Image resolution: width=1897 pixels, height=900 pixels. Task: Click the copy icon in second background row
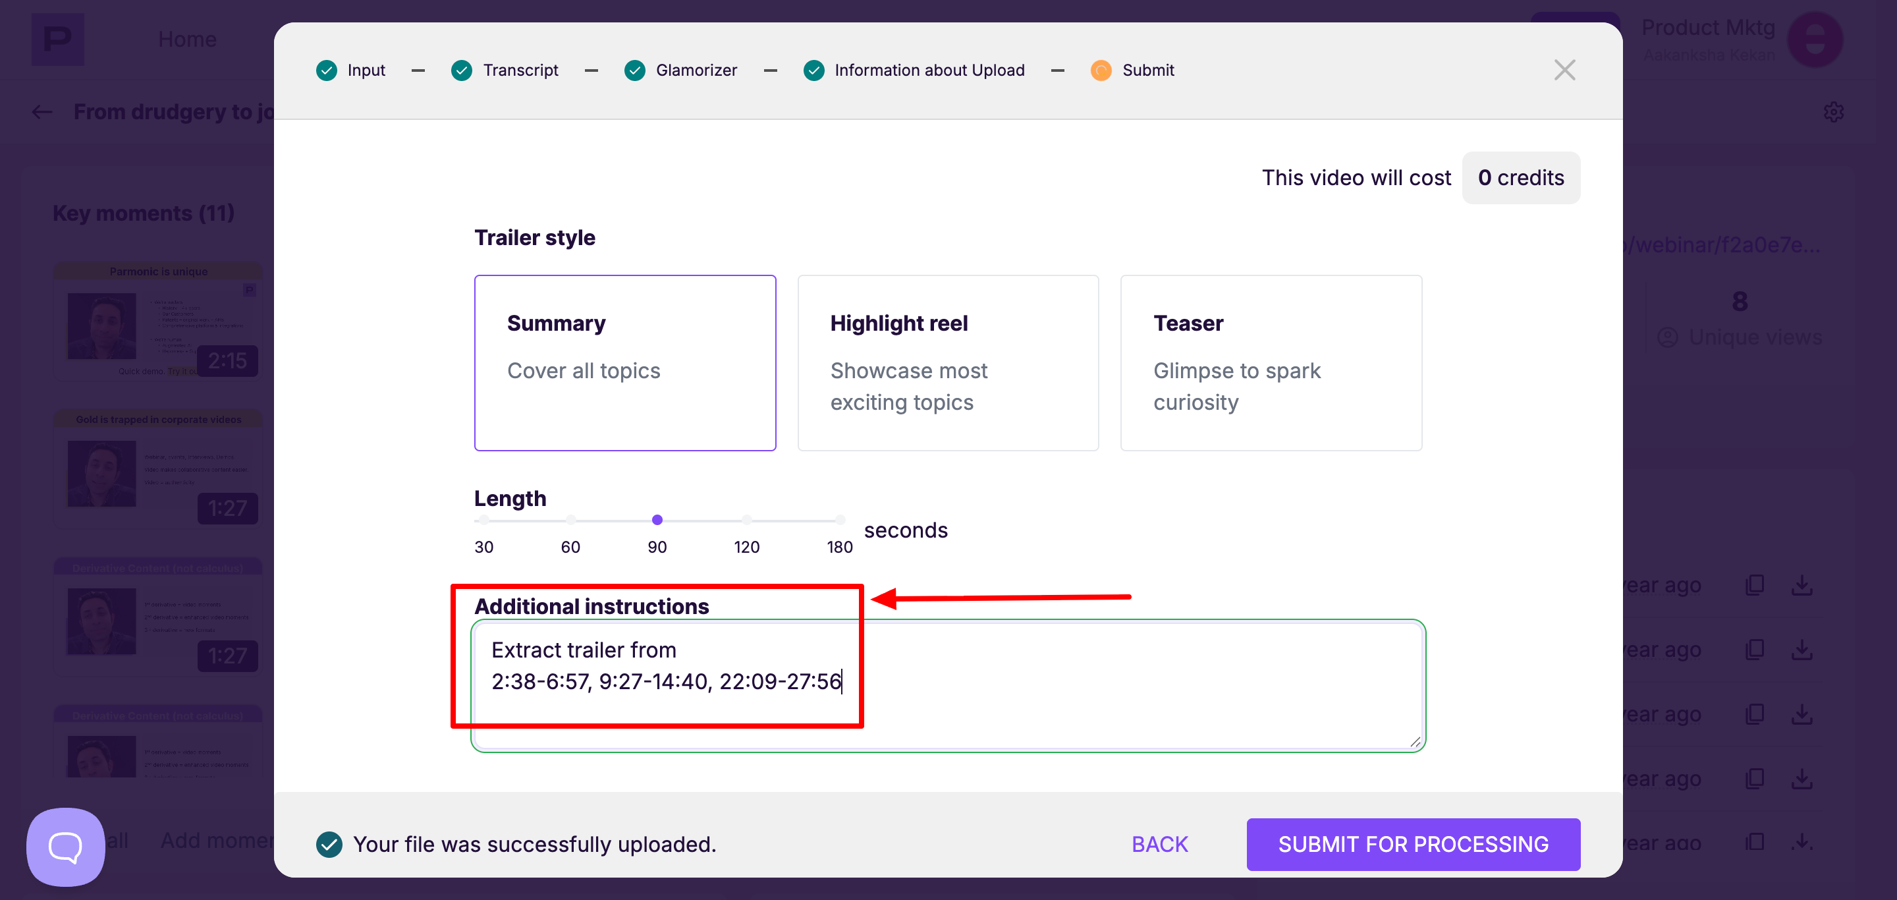tap(1755, 650)
